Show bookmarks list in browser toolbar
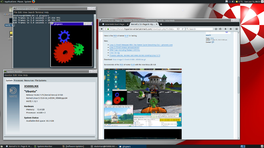264x148 pixels. coord(220,29)
